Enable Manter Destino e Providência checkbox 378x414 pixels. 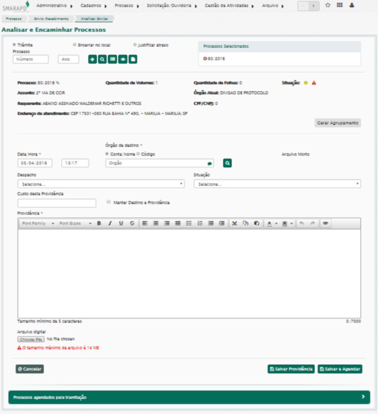tap(109, 202)
